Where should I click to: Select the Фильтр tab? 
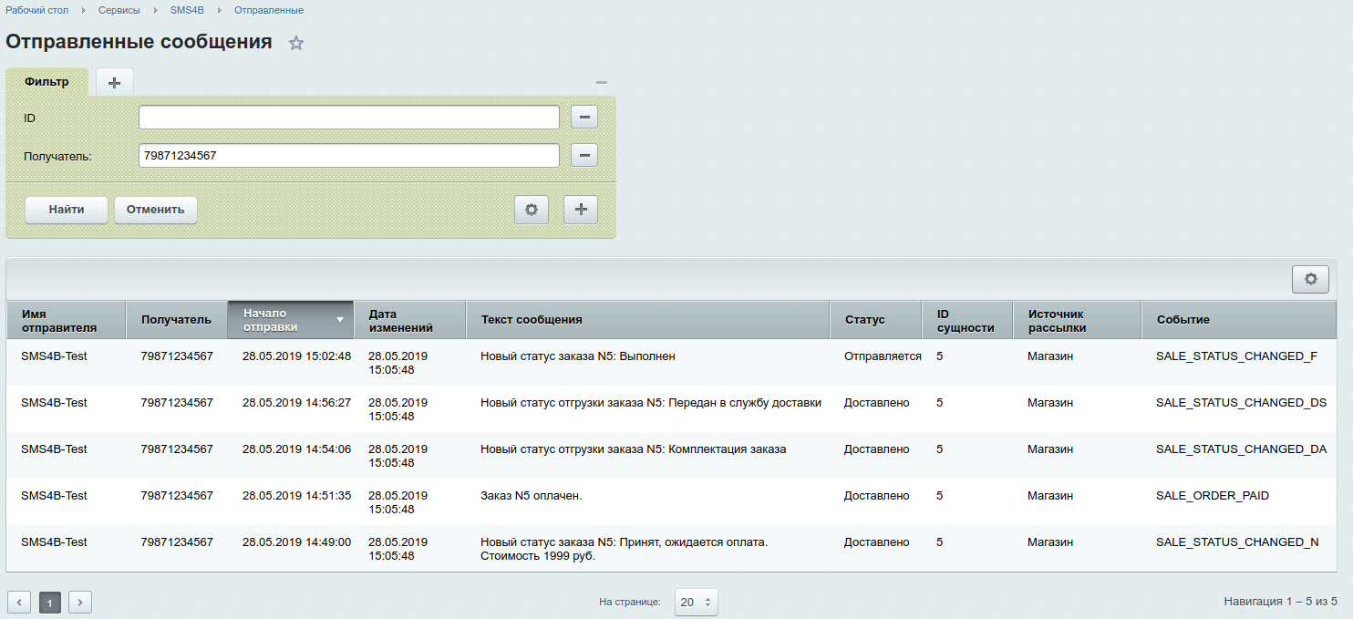click(x=46, y=82)
